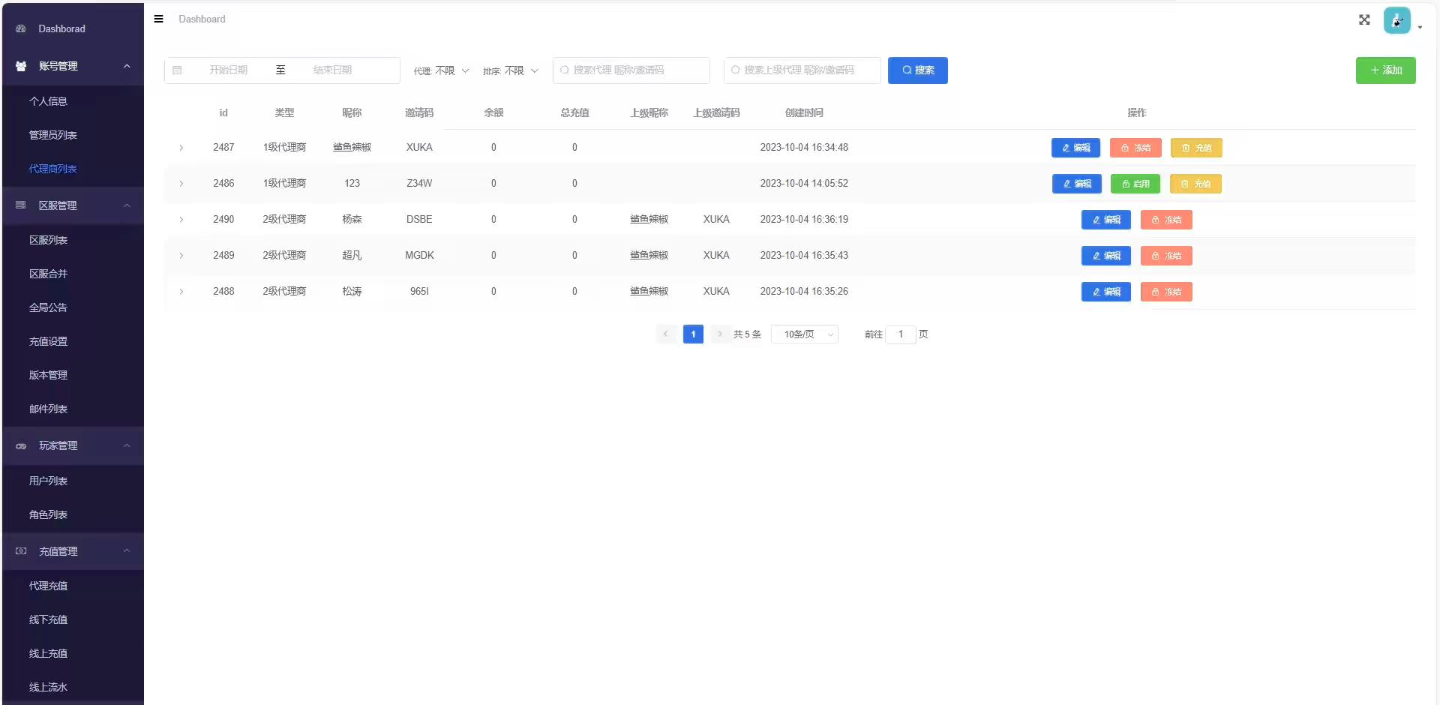This screenshot has width=1440, height=705.
Task: Click pagination page 1 button
Action: point(693,334)
